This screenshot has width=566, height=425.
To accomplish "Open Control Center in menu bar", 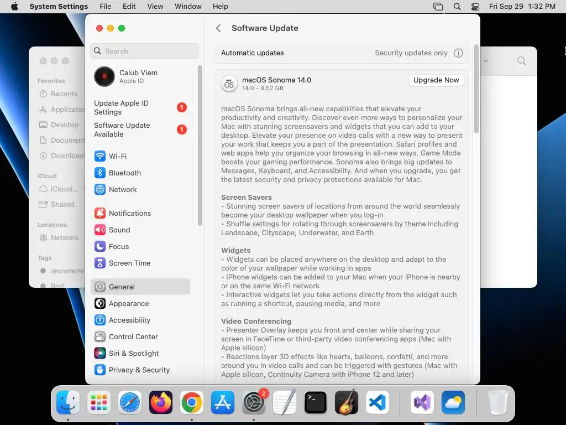I will pyautogui.click(x=475, y=7).
